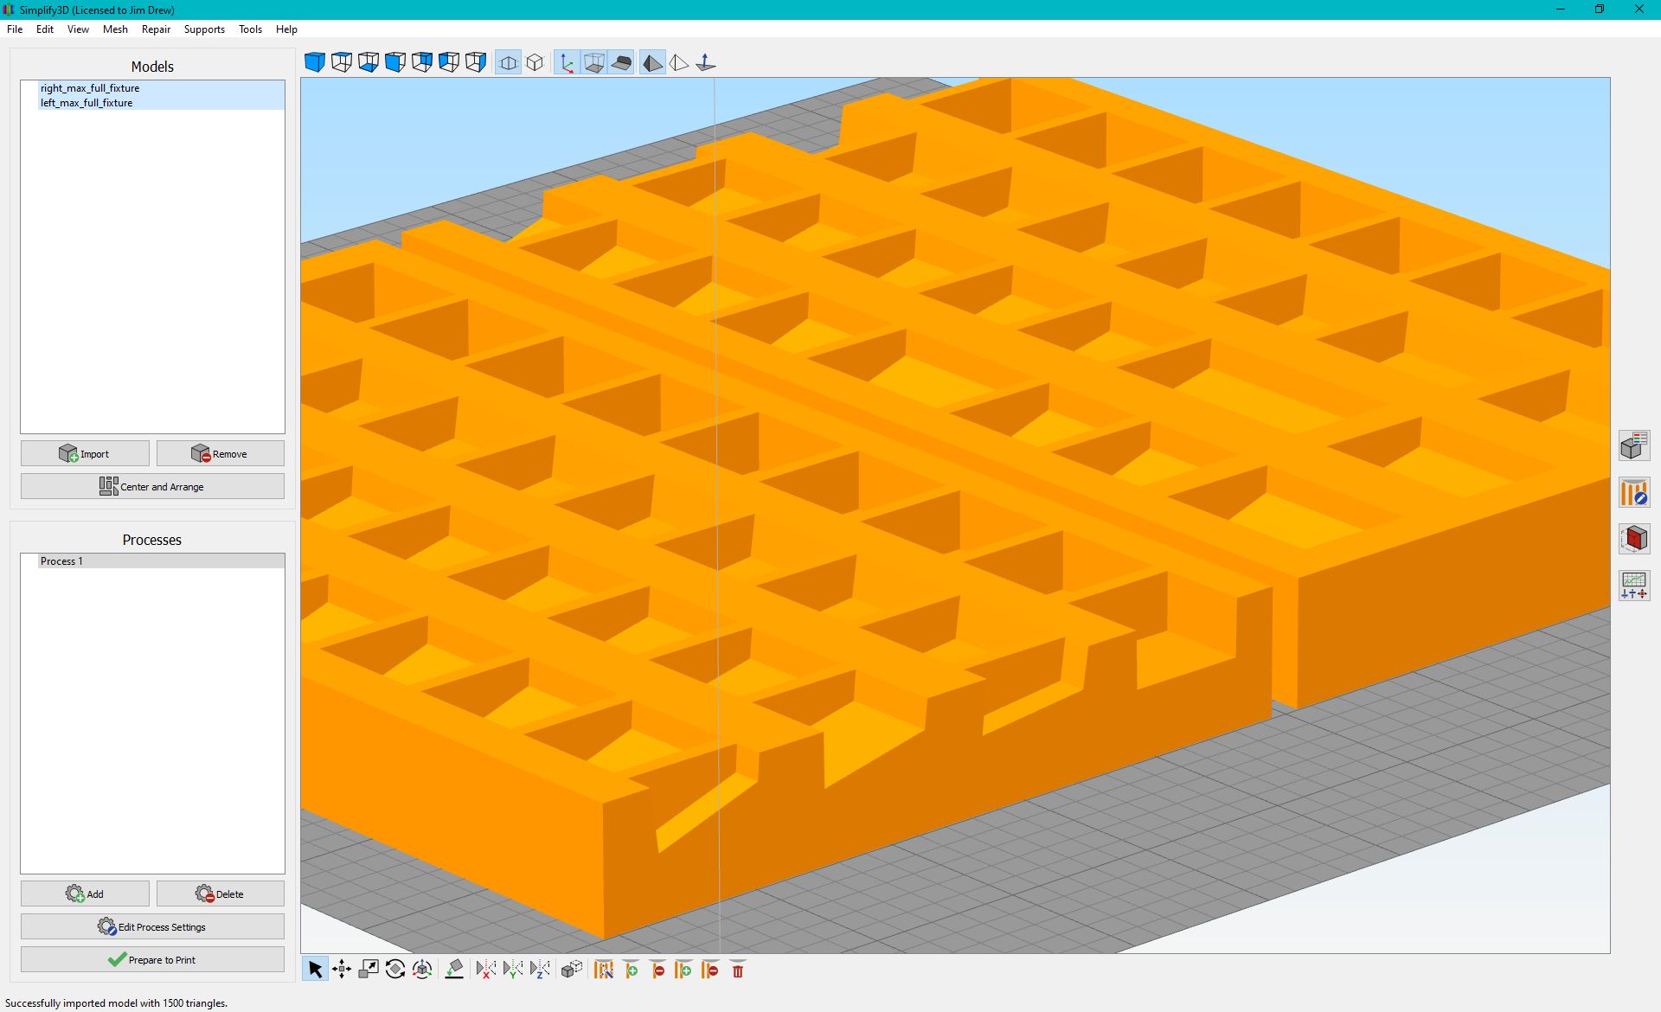This screenshot has width=1661, height=1012.
Task: Click the remove single support icon
Action: (x=657, y=970)
